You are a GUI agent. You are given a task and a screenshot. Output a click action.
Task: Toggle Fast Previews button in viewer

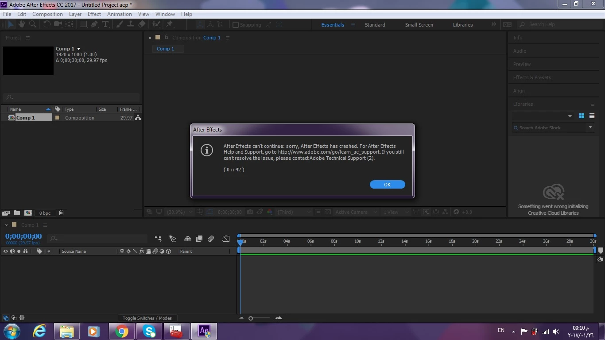pos(426,212)
